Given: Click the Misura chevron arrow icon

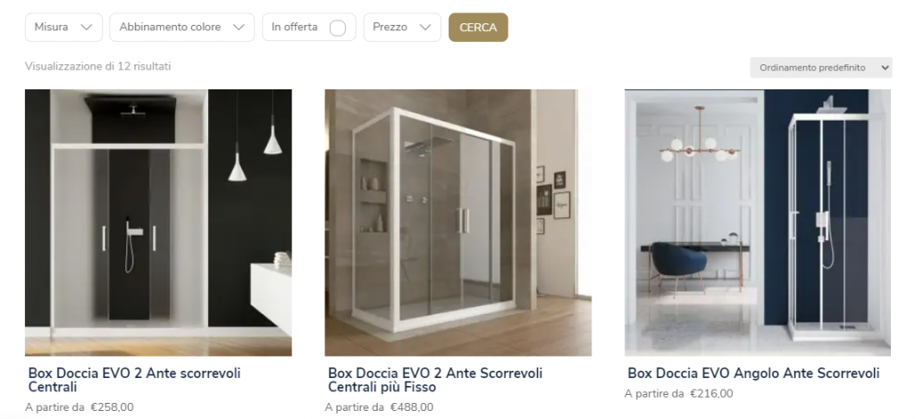Looking at the screenshot, I should (87, 28).
